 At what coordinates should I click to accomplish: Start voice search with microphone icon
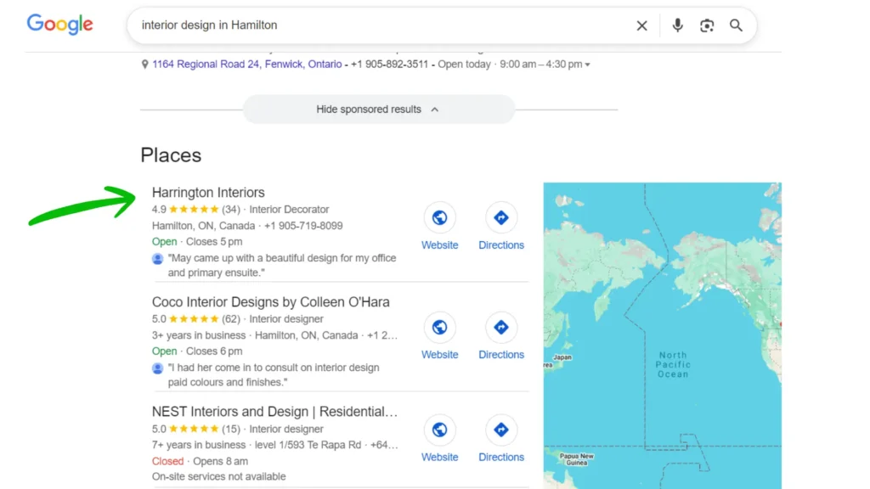click(677, 25)
